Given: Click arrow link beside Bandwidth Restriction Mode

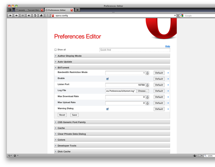Looking at the screenshot, I should tap(168, 73).
